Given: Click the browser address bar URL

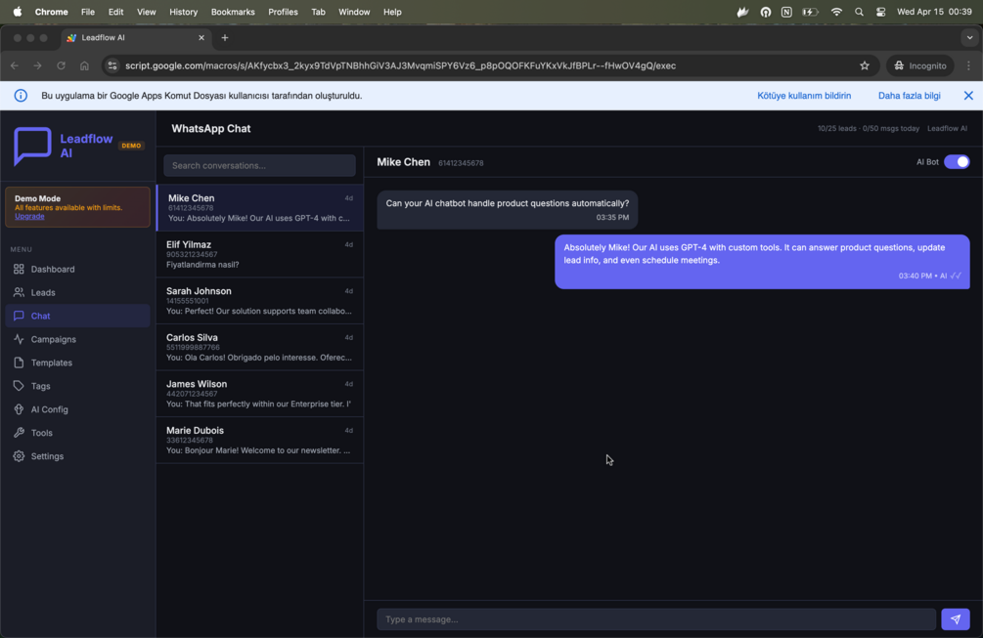Looking at the screenshot, I should pyautogui.click(x=400, y=65).
